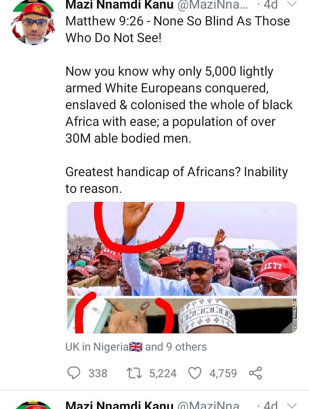Open the second tweet's avatar at the bottom
The width and height of the screenshot is (309, 409).
(x=33, y=405)
